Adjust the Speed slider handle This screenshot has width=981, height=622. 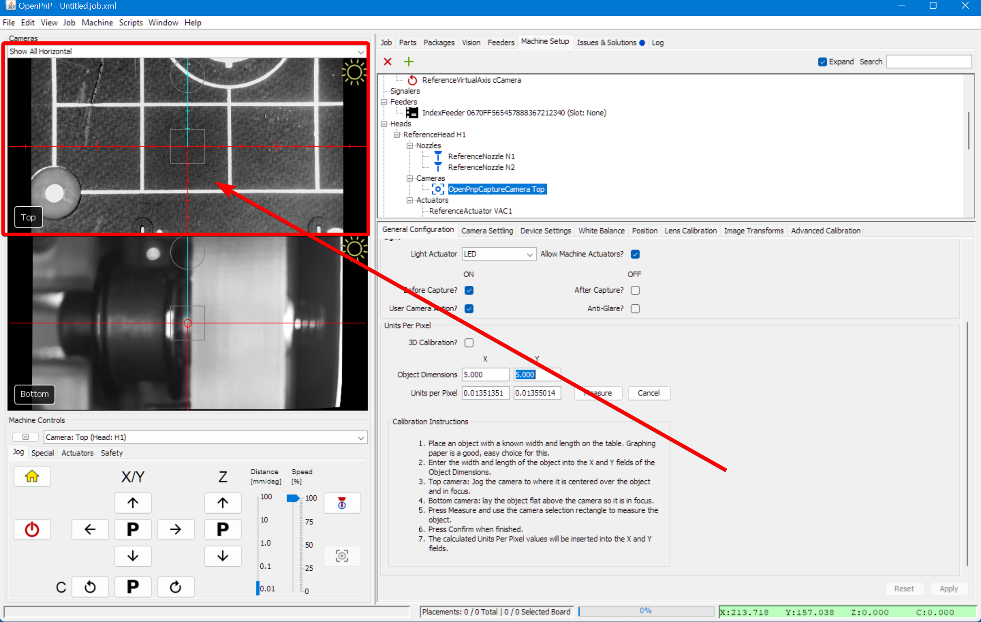pos(293,498)
